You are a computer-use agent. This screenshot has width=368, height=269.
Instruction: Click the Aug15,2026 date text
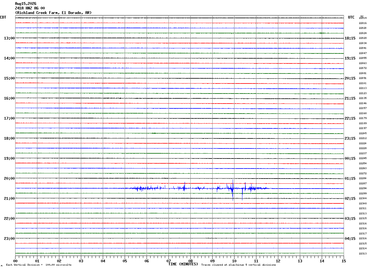26,4
